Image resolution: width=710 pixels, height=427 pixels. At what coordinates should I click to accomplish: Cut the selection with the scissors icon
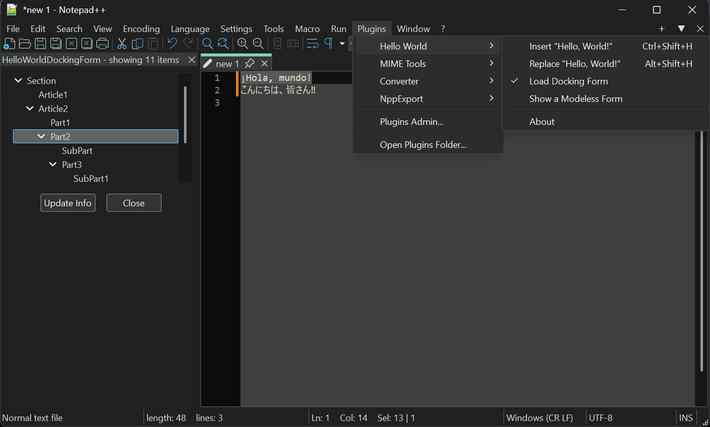coord(122,43)
